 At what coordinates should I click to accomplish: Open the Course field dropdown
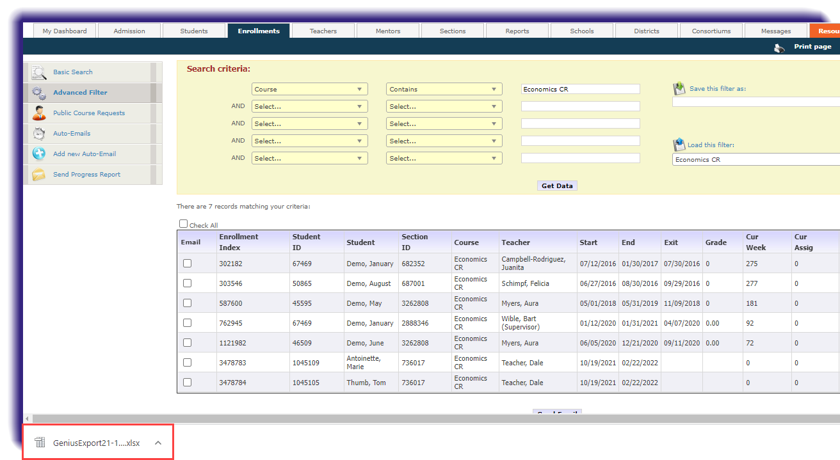click(x=309, y=90)
